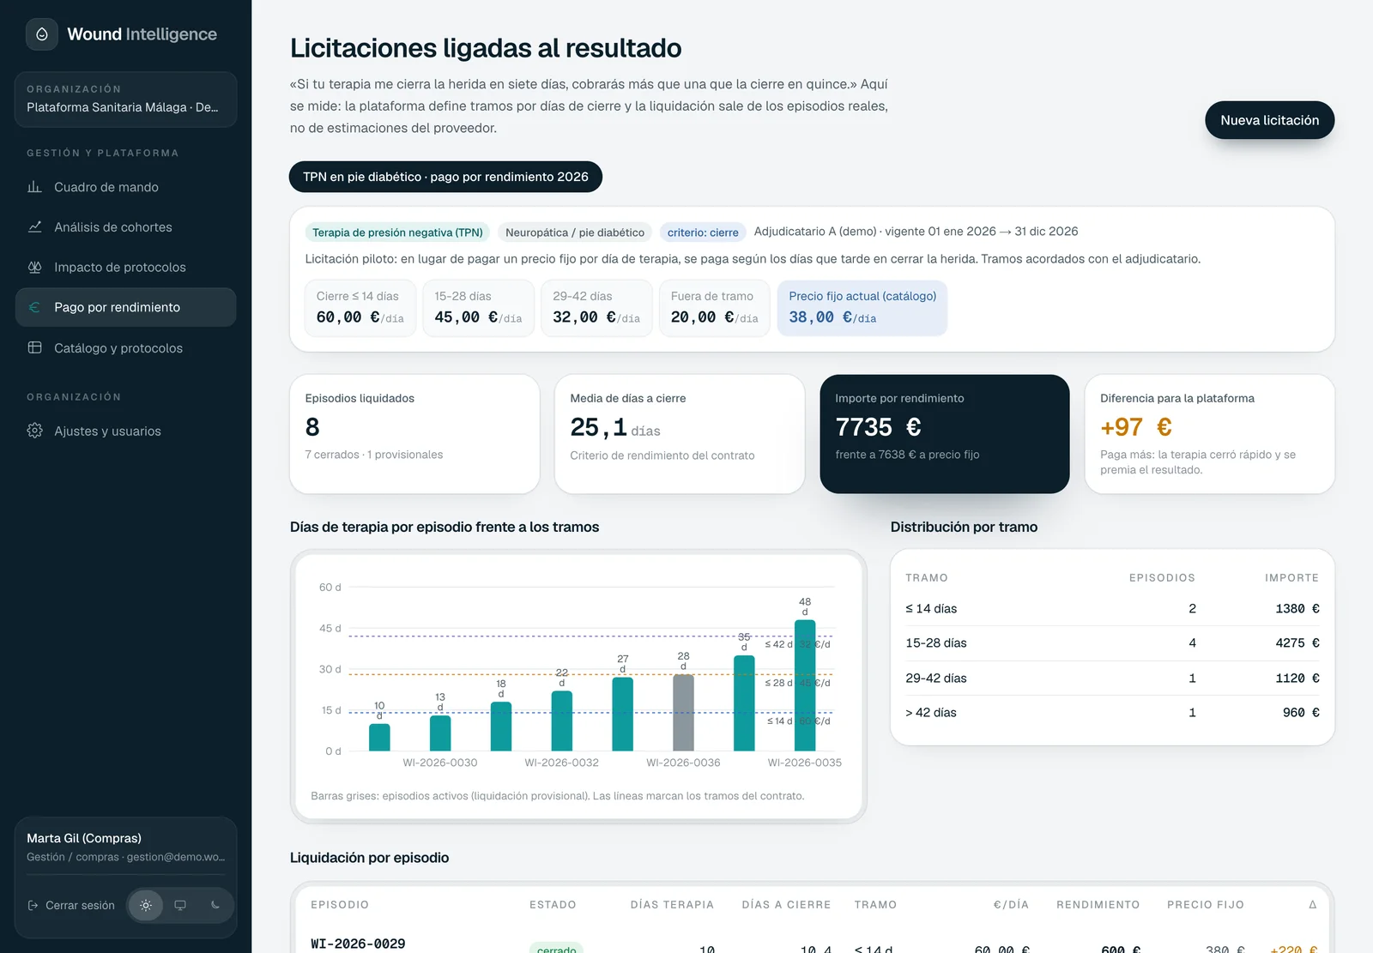The width and height of the screenshot is (1373, 953).
Task: Click the ≤ 14 días row in distribution table
Action: point(1112,608)
